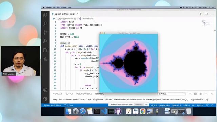
Task: Open Activity Monitor from the dock
Action: (x=111, y=111)
